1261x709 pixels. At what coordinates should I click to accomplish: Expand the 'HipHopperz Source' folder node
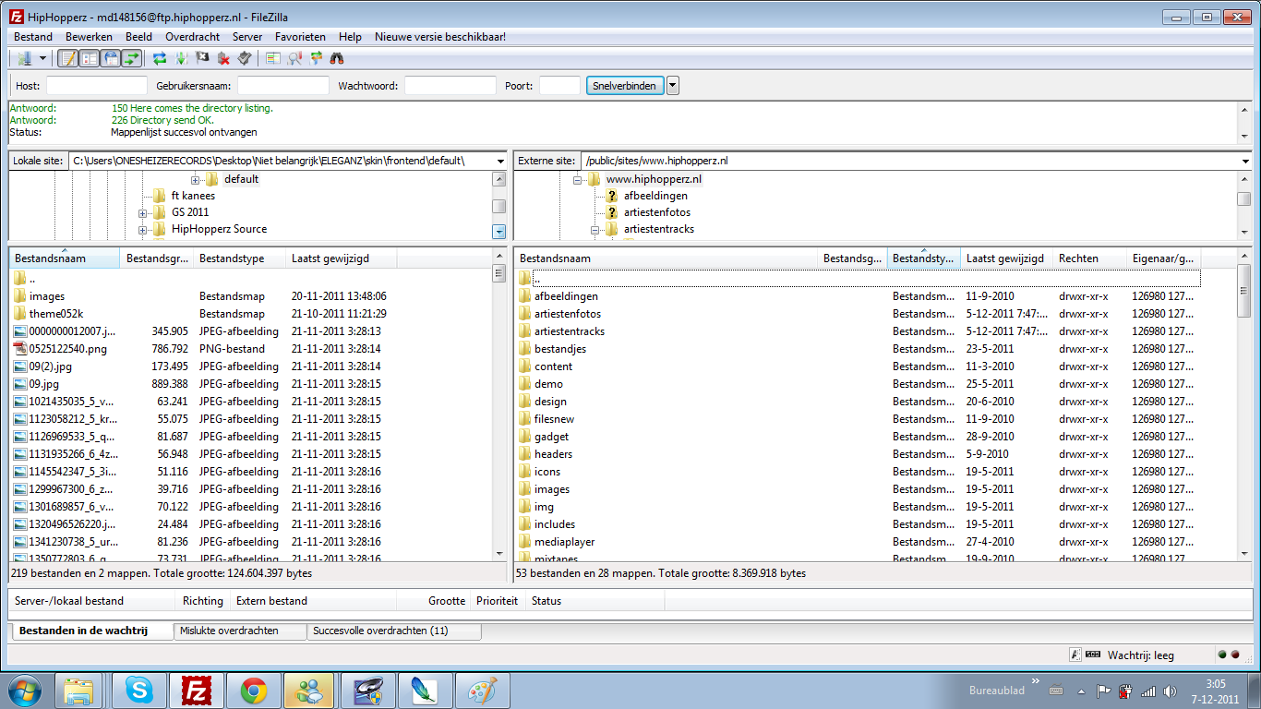pyautogui.click(x=143, y=229)
